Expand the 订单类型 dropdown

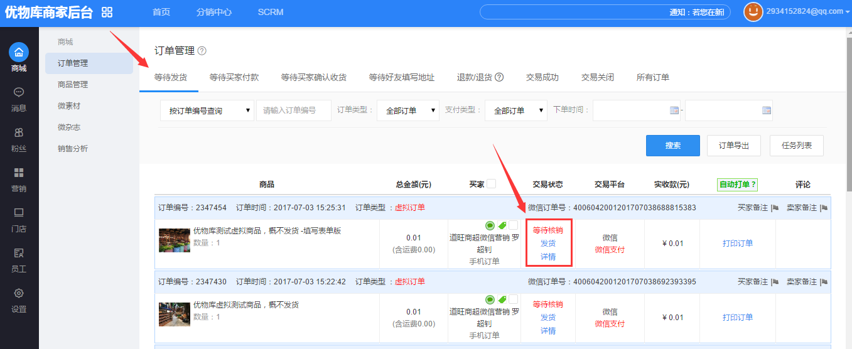(x=408, y=110)
